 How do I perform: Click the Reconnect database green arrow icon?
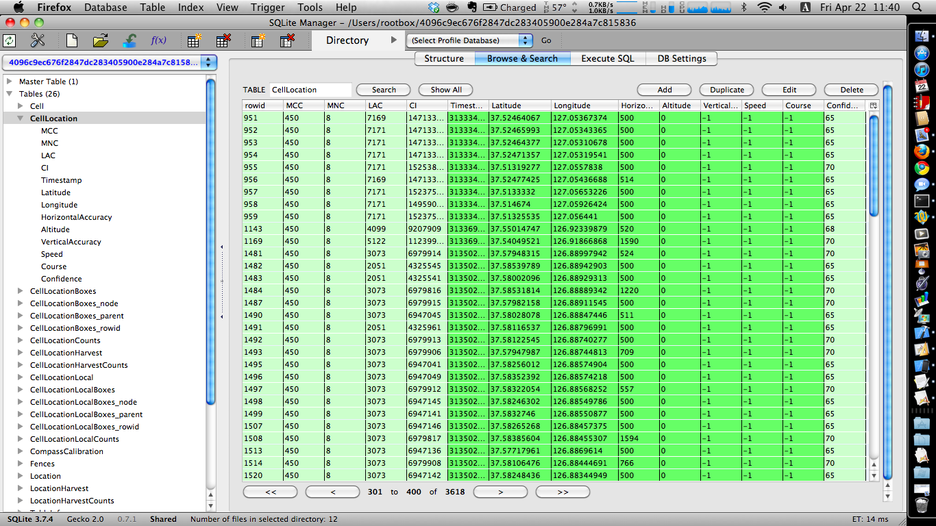[130, 40]
